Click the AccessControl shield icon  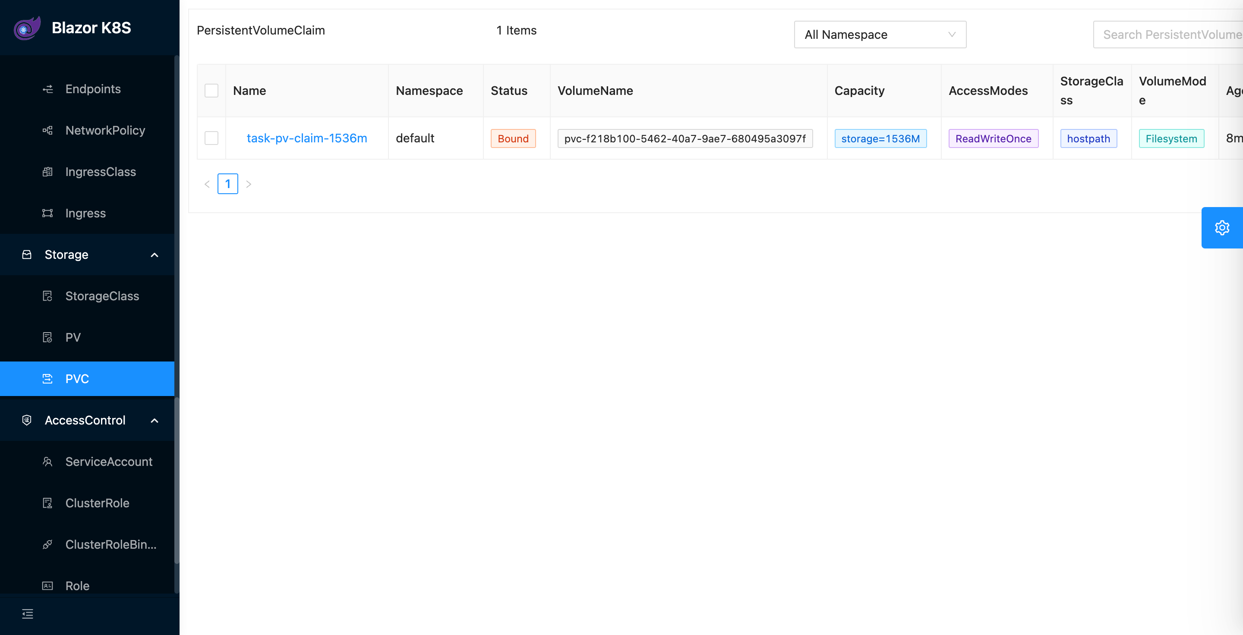coord(27,421)
